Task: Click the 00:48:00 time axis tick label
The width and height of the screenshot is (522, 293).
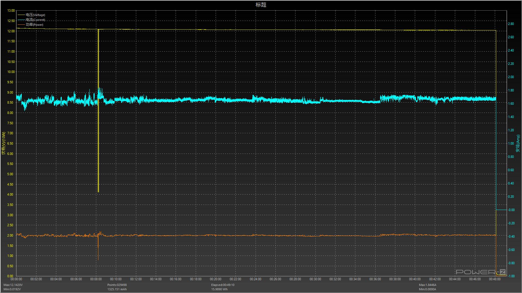Action: pyautogui.click(x=495, y=279)
